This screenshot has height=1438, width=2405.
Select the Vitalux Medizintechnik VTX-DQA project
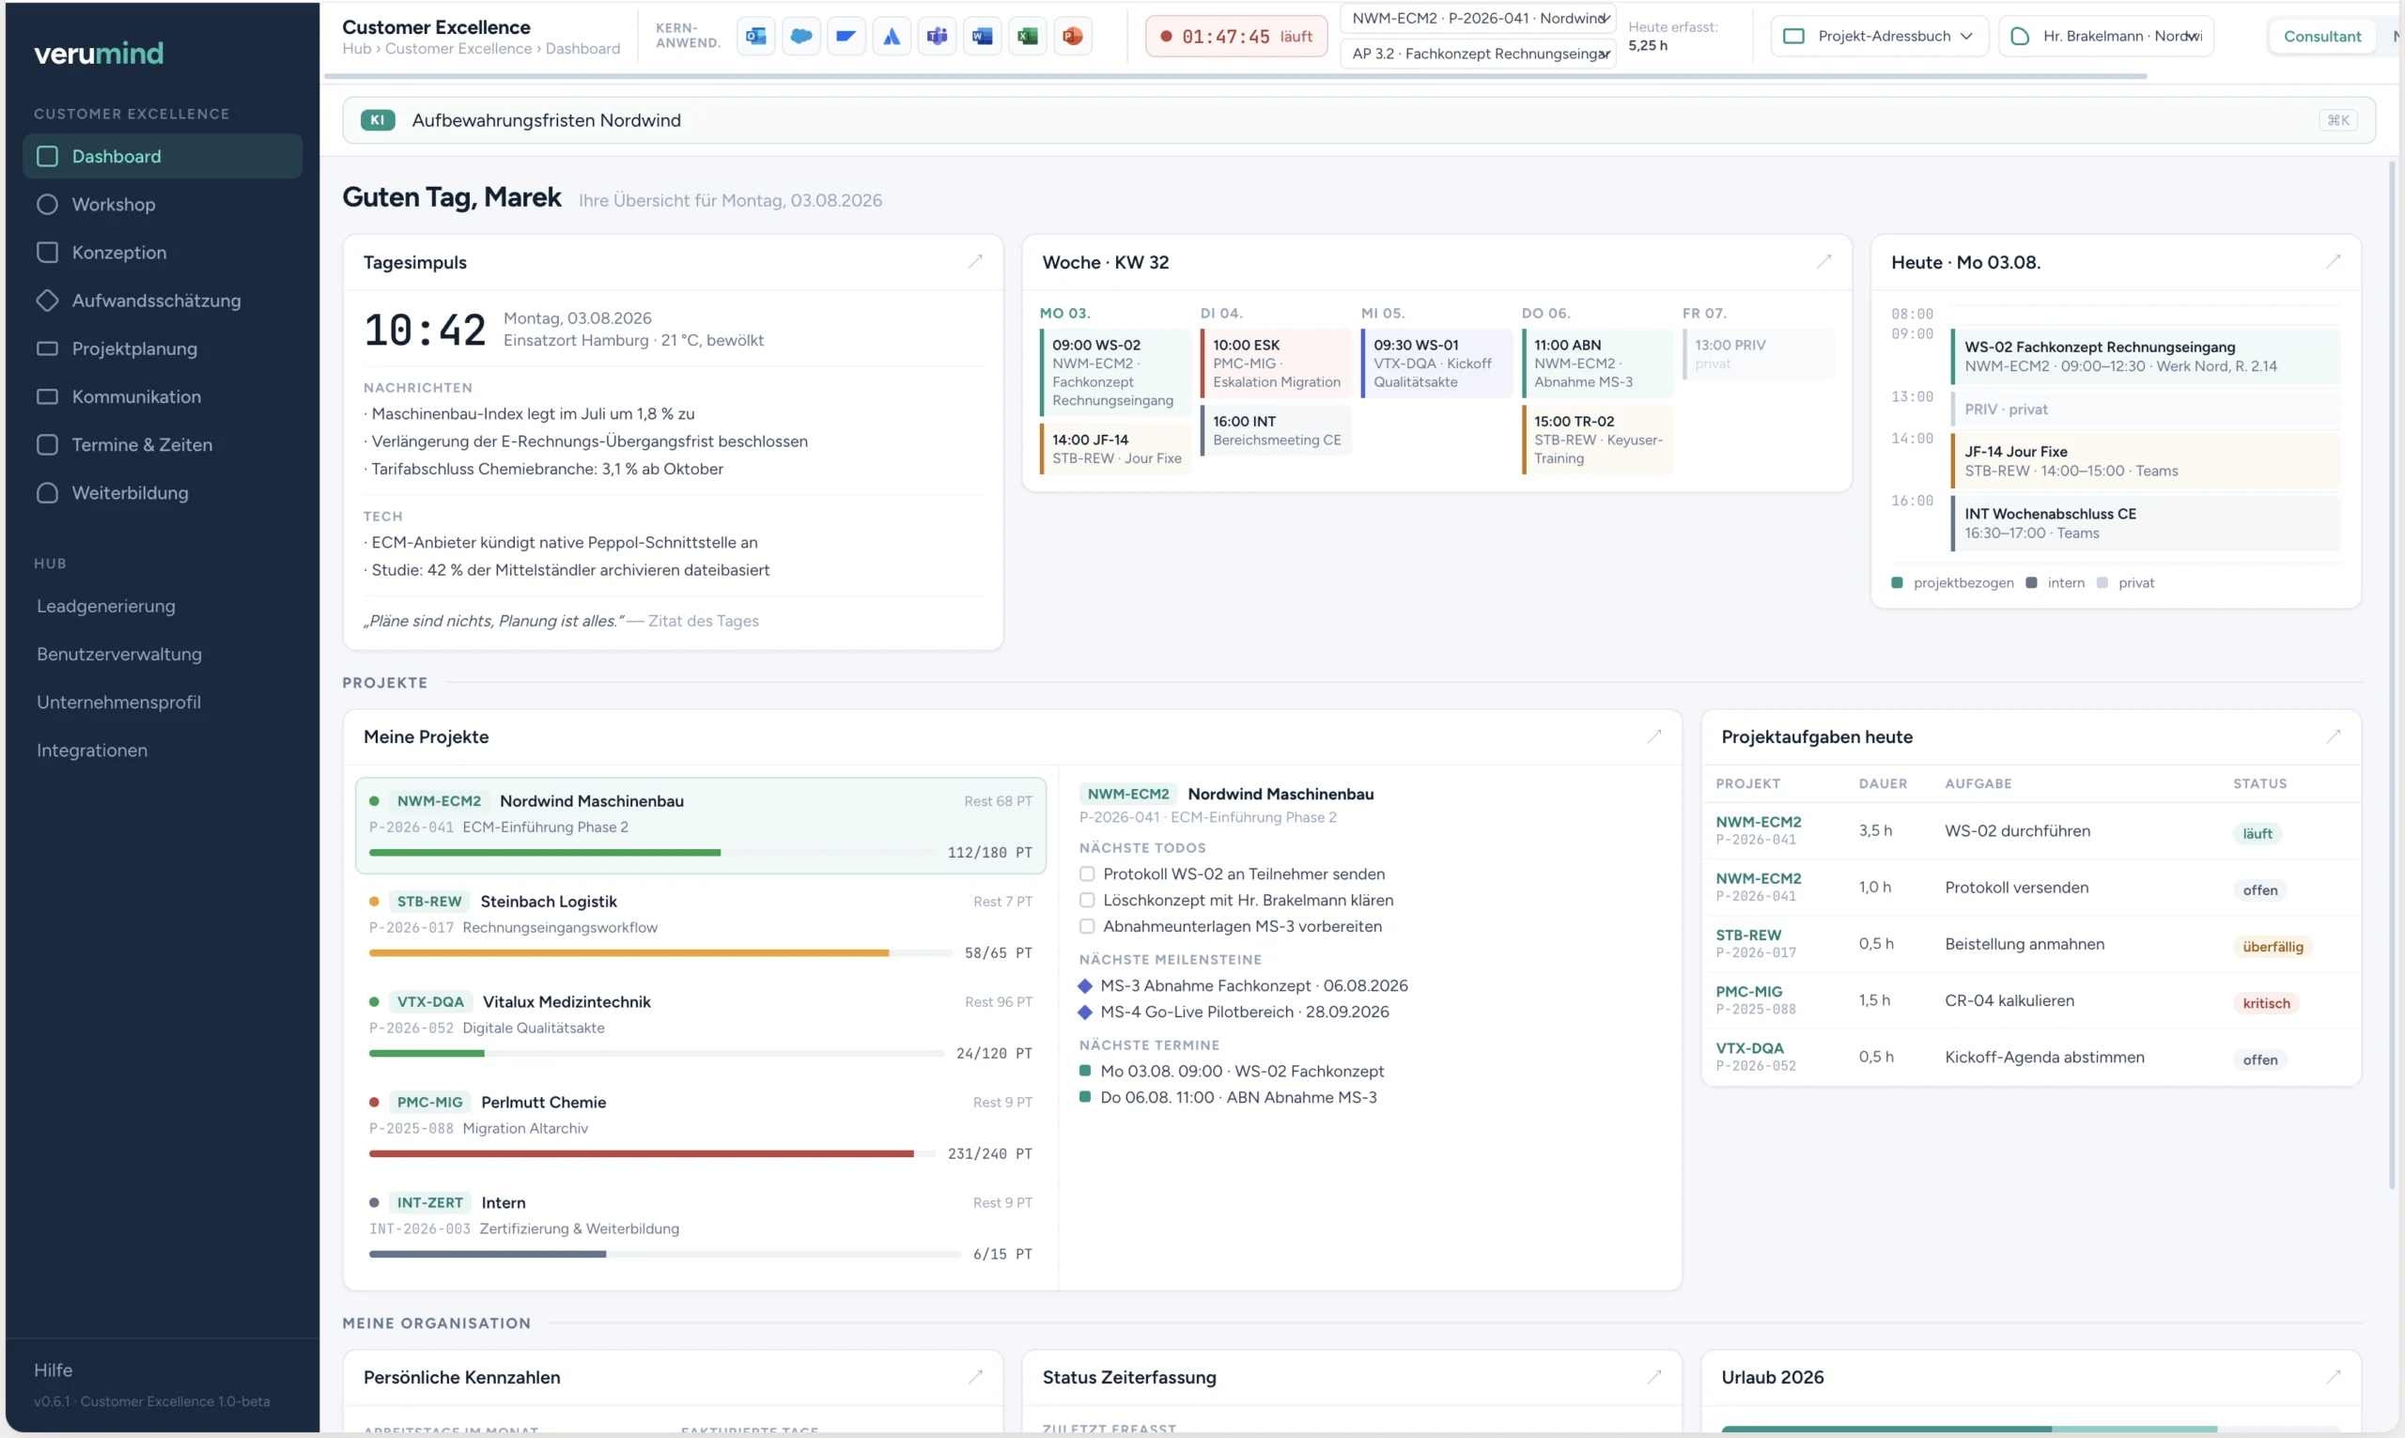point(701,1028)
